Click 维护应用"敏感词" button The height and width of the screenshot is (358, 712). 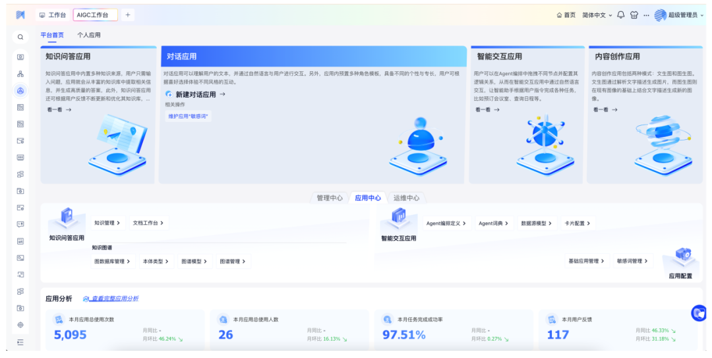[x=188, y=116]
